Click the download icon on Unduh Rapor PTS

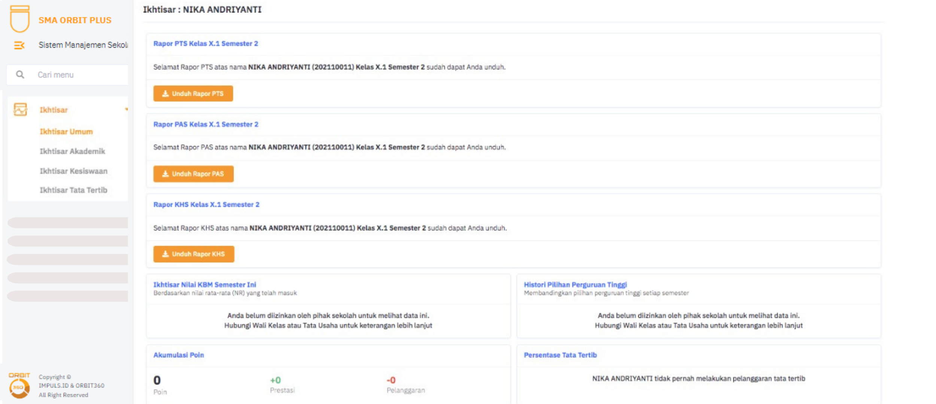click(x=165, y=94)
